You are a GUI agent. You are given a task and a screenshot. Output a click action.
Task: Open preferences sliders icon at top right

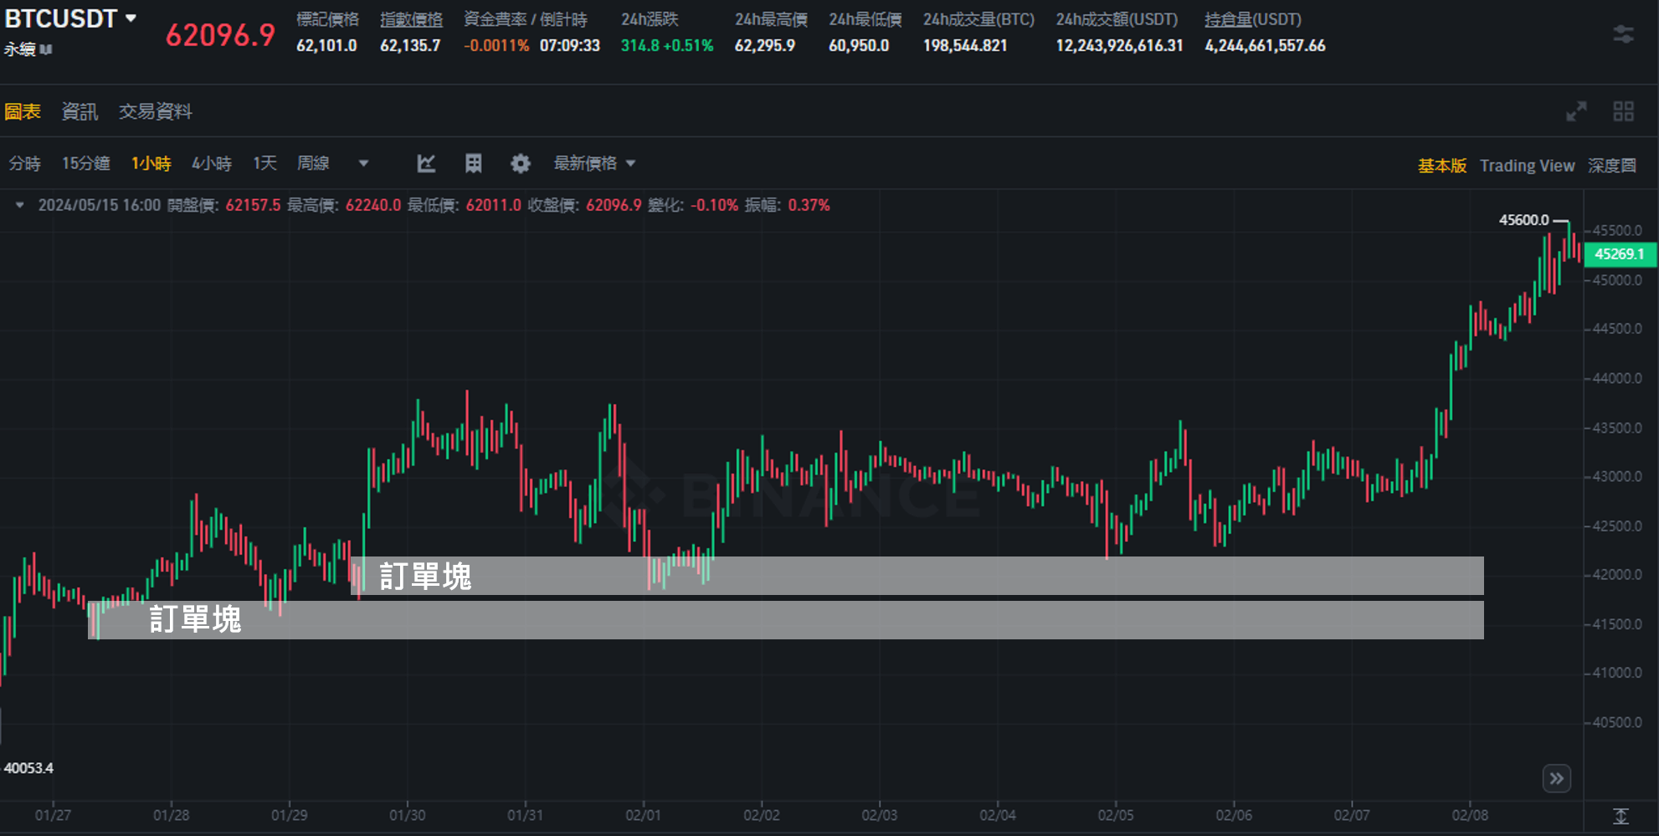click(x=1623, y=34)
